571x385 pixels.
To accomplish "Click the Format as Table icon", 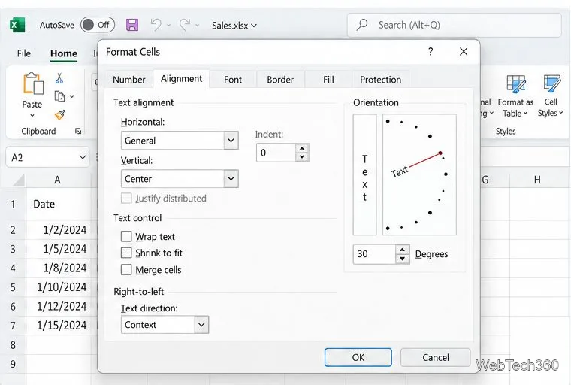I will point(516,84).
